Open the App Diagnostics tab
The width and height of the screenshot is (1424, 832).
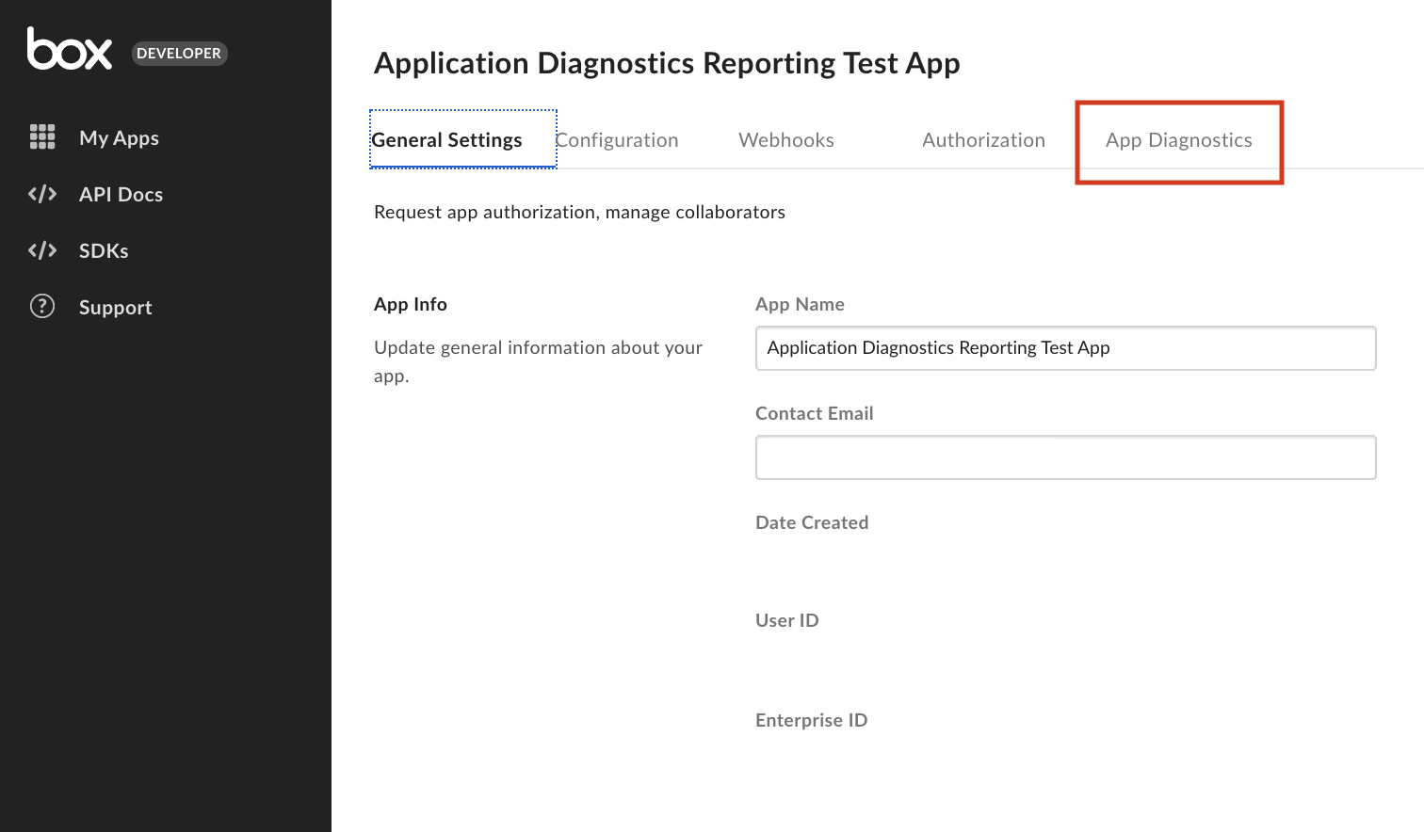coord(1179,140)
